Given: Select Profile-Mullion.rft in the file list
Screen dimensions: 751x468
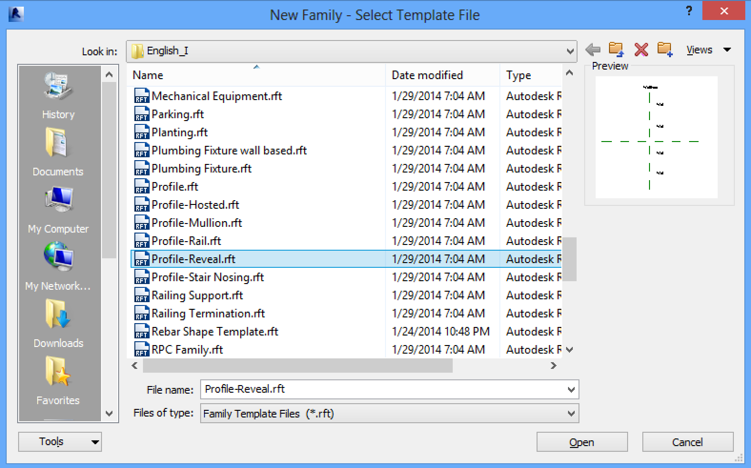Looking at the screenshot, I should coord(196,223).
